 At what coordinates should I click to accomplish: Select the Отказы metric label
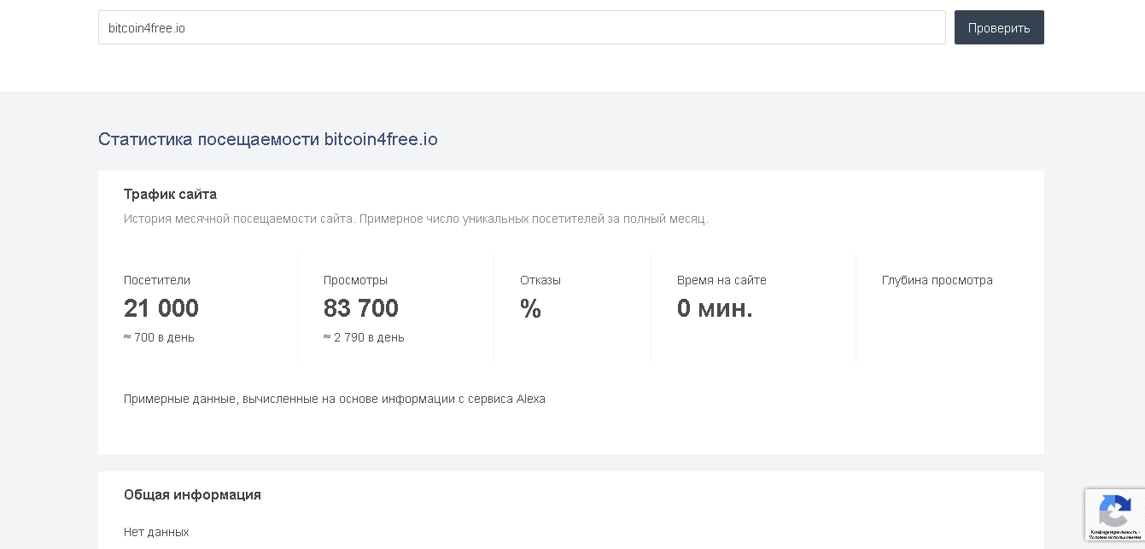pos(540,280)
